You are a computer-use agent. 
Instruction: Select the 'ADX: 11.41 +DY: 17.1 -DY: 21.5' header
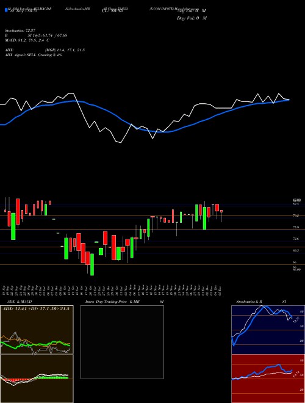(x=36, y=309)
